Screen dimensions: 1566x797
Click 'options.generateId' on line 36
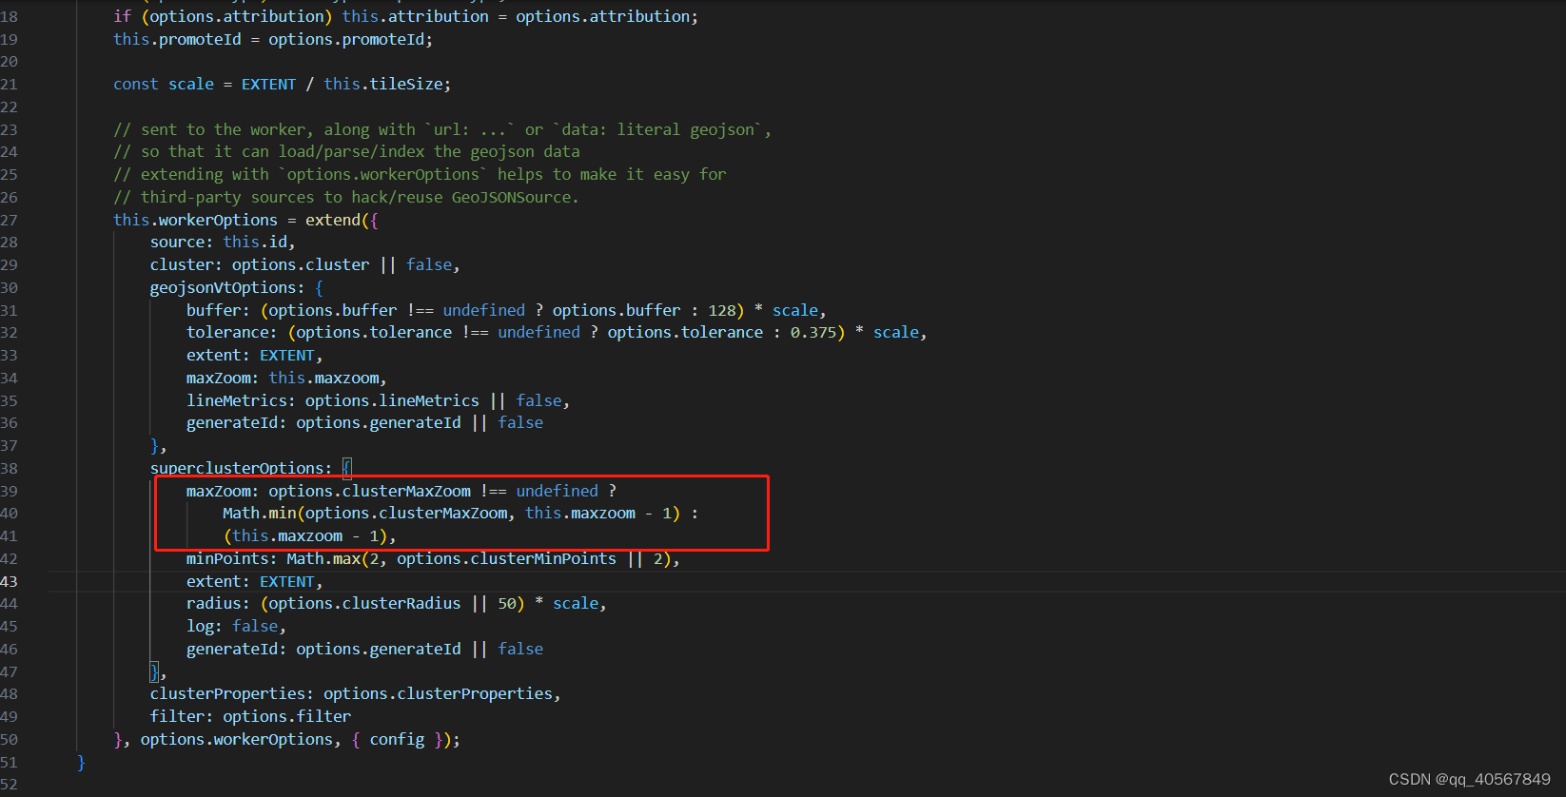(x=379, y=422)
